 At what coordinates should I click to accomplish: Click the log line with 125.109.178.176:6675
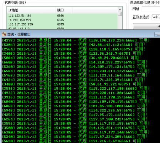coord(76,102)
